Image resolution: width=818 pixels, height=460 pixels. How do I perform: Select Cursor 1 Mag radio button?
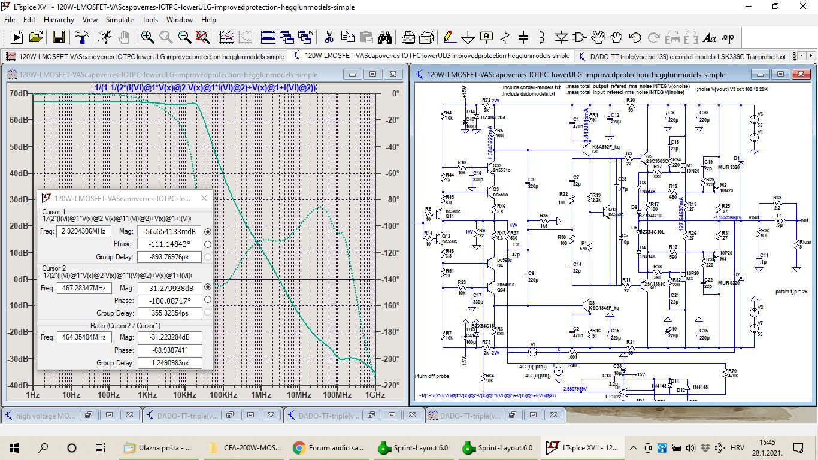click(208, 232)
